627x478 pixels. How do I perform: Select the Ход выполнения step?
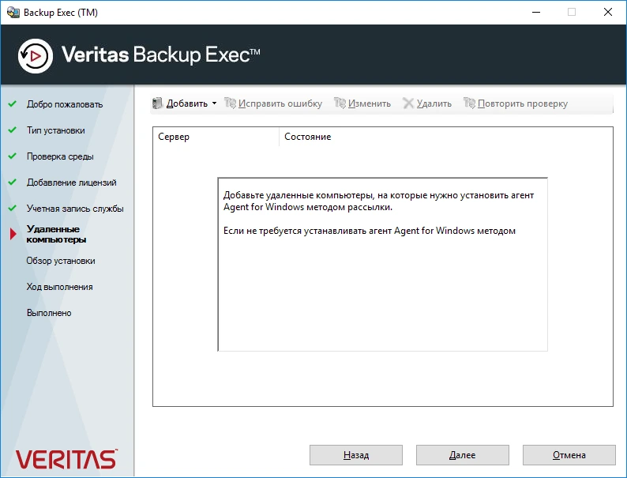pos(59,287)
